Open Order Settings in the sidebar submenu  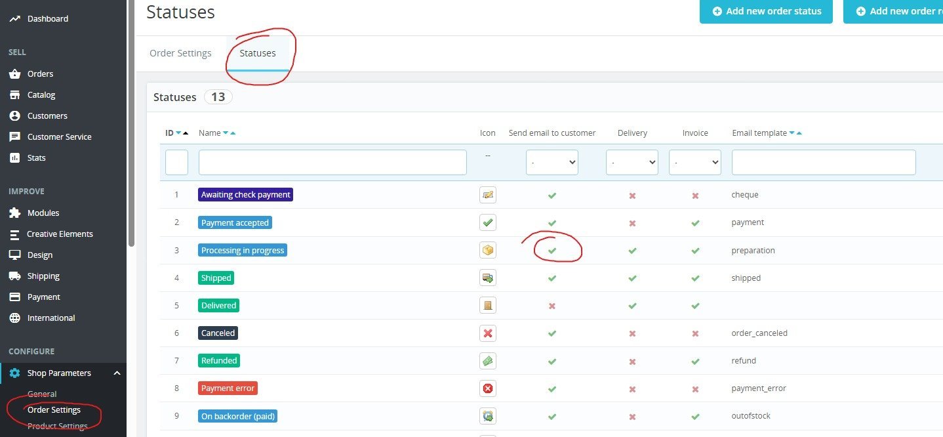54,410
